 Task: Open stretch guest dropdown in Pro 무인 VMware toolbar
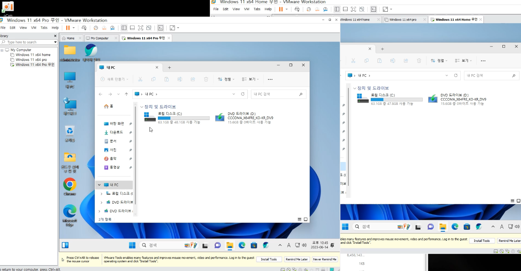click(x=178, y=28)
